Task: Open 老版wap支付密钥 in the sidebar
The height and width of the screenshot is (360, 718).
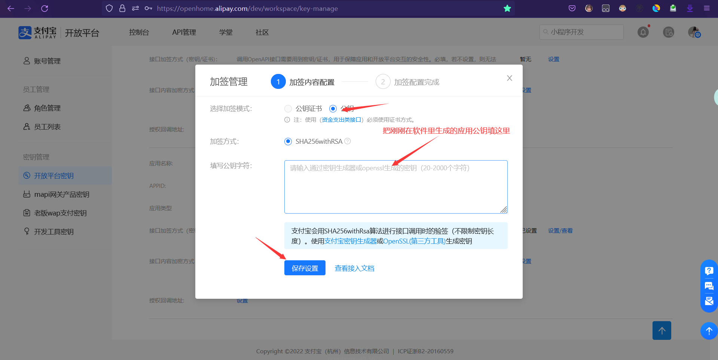Action: click(x=55, y=213)
